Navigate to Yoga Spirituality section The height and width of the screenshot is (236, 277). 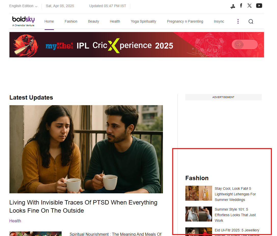point(143,22)
